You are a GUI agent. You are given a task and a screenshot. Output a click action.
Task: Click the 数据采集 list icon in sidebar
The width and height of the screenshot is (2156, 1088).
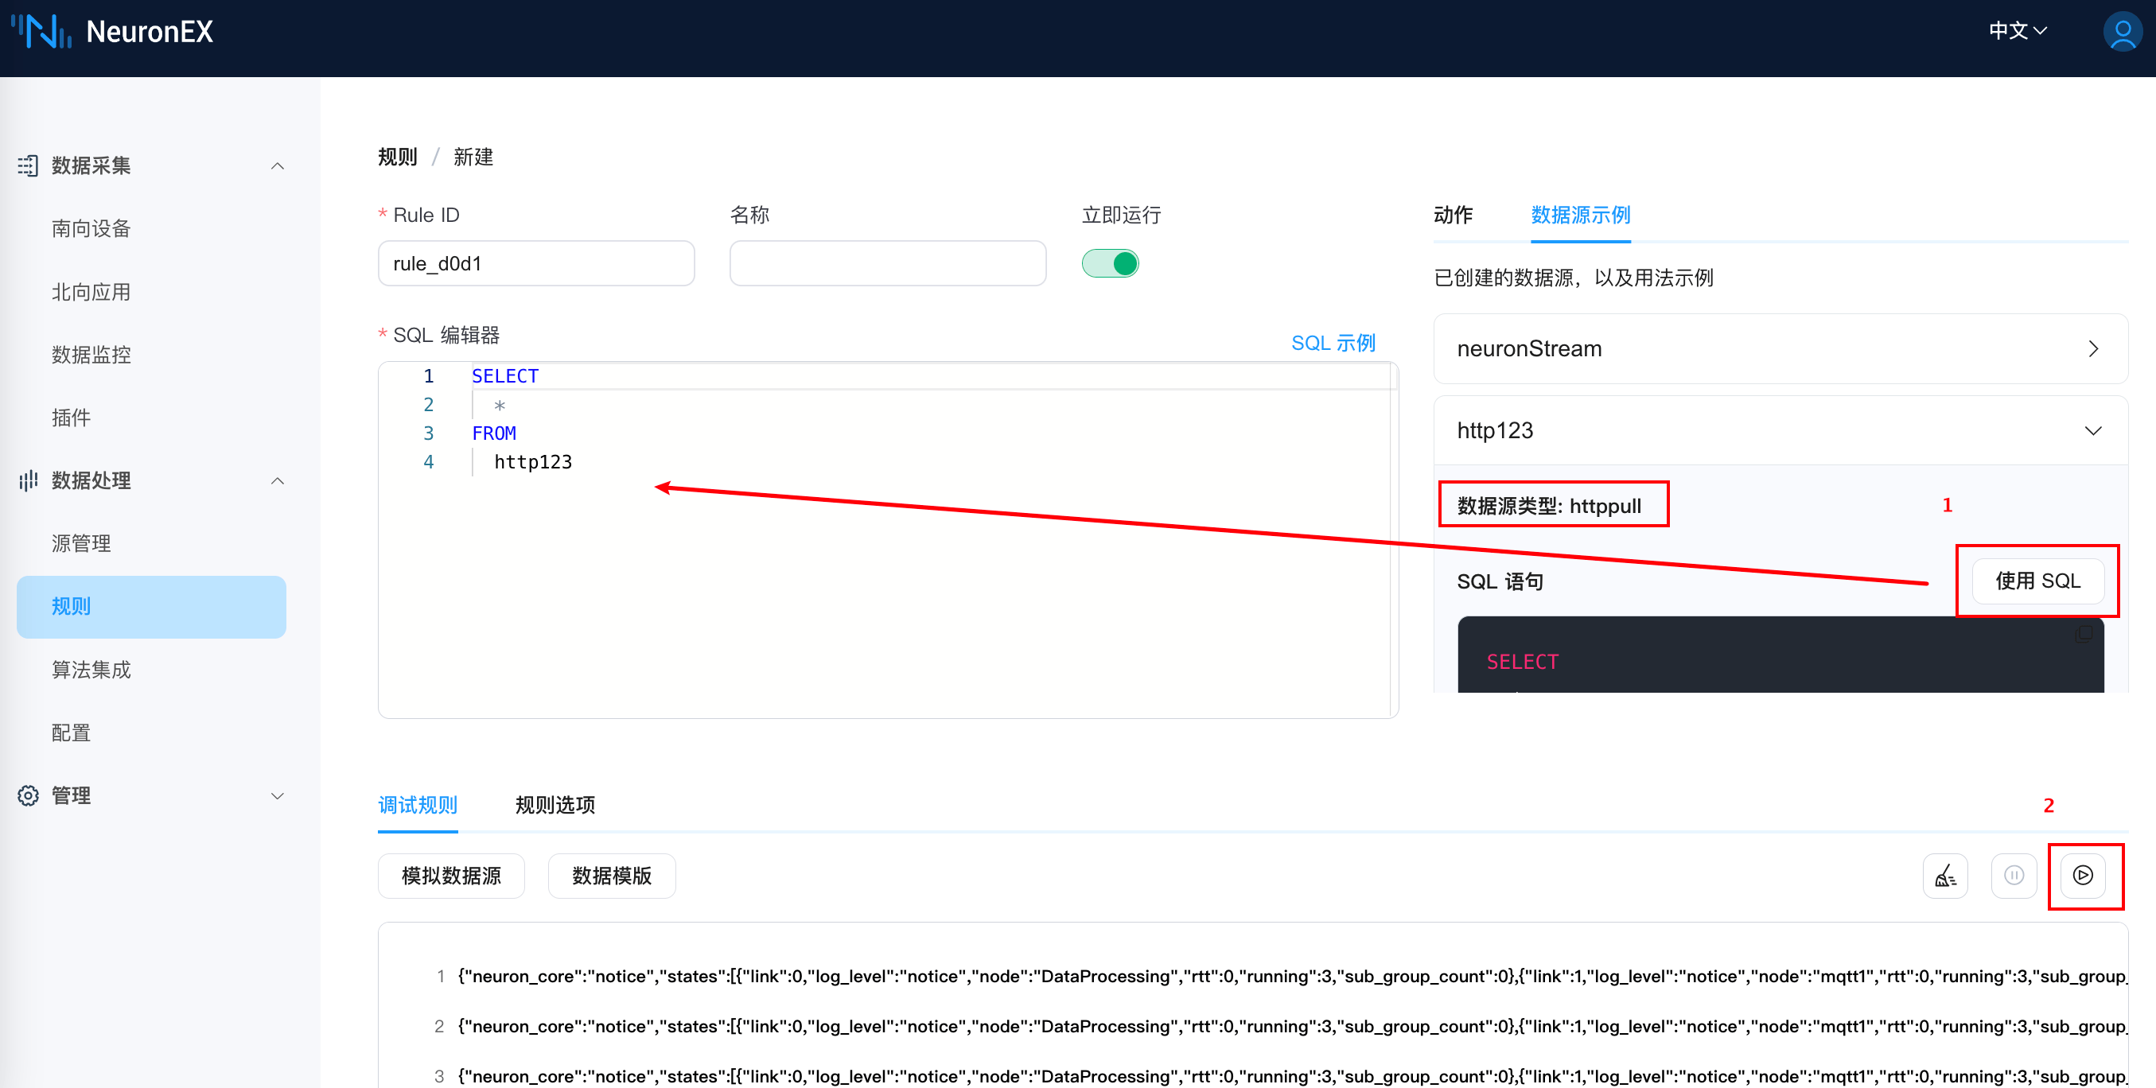(x=28, y=165)
